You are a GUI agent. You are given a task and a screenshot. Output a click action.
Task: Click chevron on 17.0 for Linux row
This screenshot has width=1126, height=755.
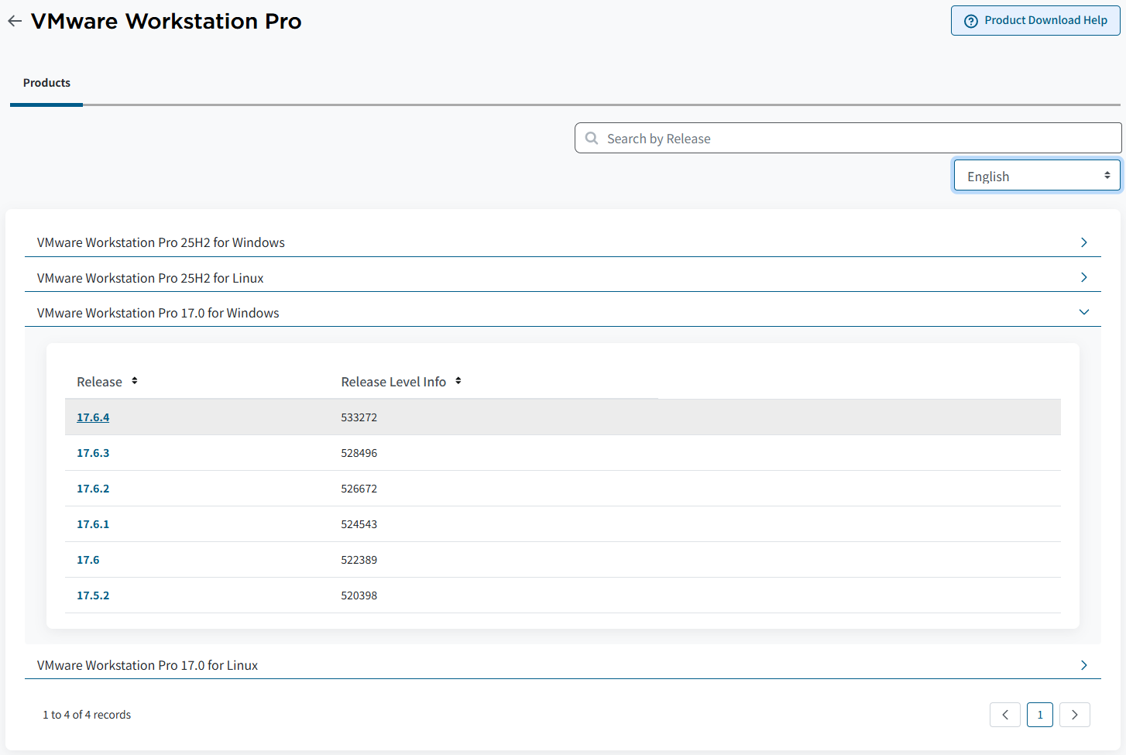1084,665
